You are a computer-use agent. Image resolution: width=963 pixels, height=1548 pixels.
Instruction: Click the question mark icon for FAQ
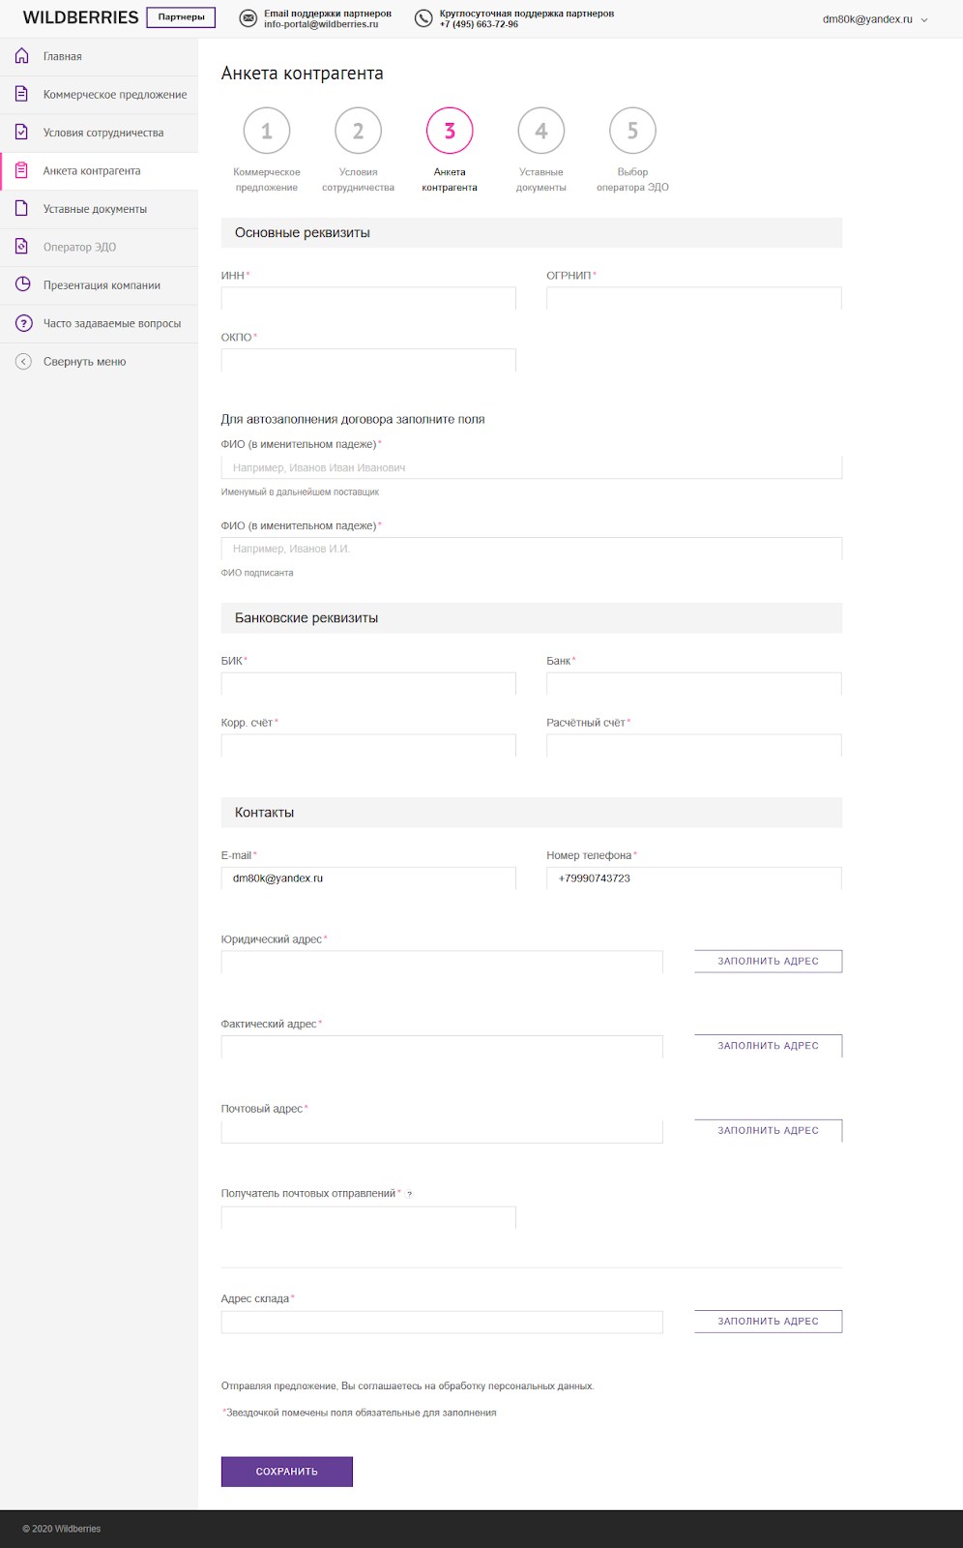(23, 323)
